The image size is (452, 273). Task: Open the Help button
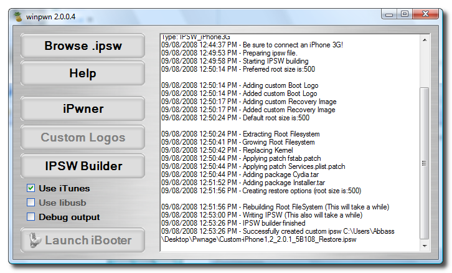tap(83, 74)
